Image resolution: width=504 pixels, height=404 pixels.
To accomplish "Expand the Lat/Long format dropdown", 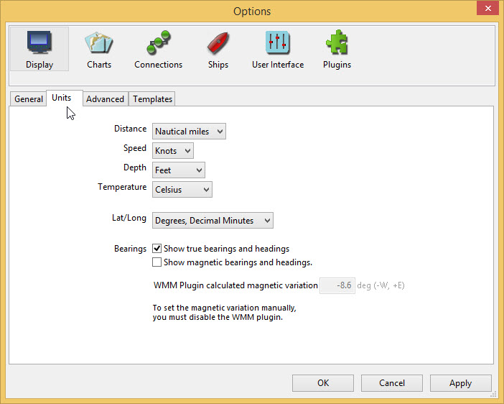I will (213, 221).
